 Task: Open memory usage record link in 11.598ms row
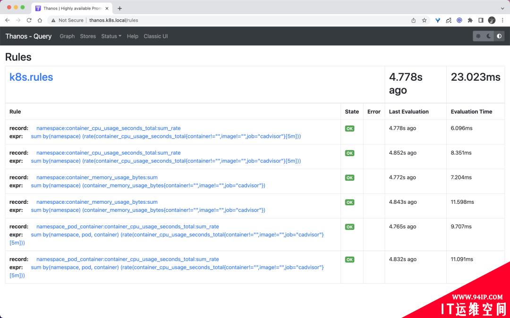pyautogui.click(x=97, y=202)
